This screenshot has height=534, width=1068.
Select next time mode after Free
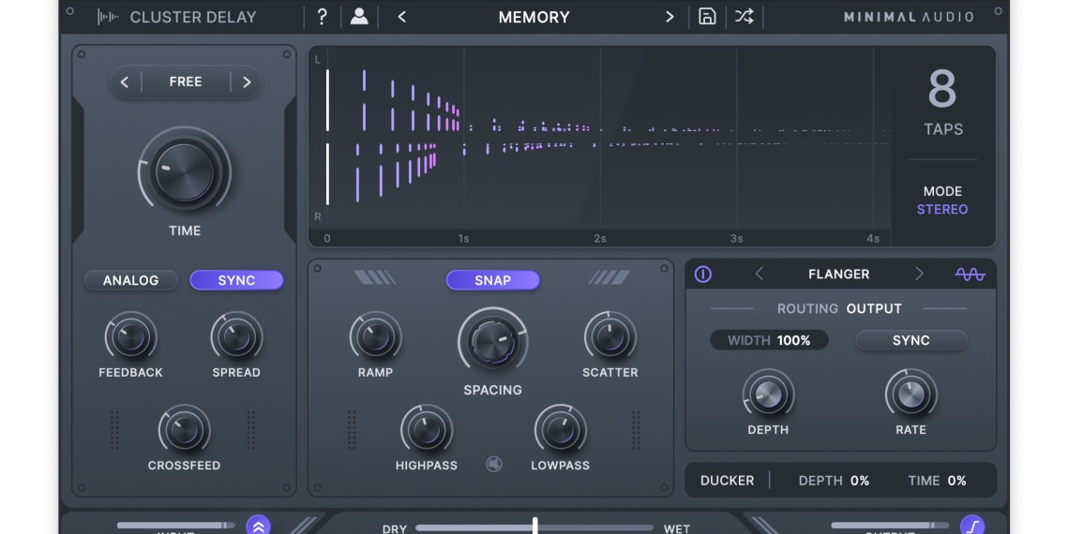[247, 82]
